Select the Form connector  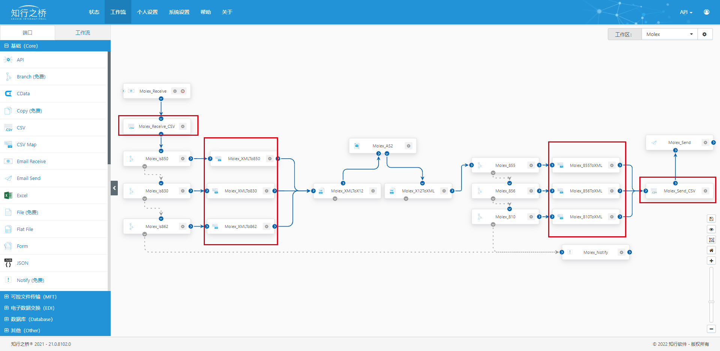tap(54, 246)
